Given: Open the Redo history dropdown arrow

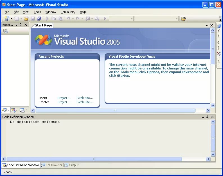Looking at the screenshot, I should (82, 19).
